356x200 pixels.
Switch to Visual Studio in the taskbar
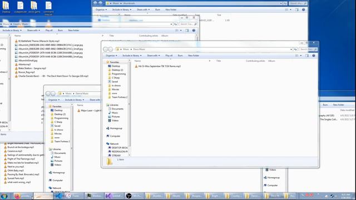click(x=113, y=196)
